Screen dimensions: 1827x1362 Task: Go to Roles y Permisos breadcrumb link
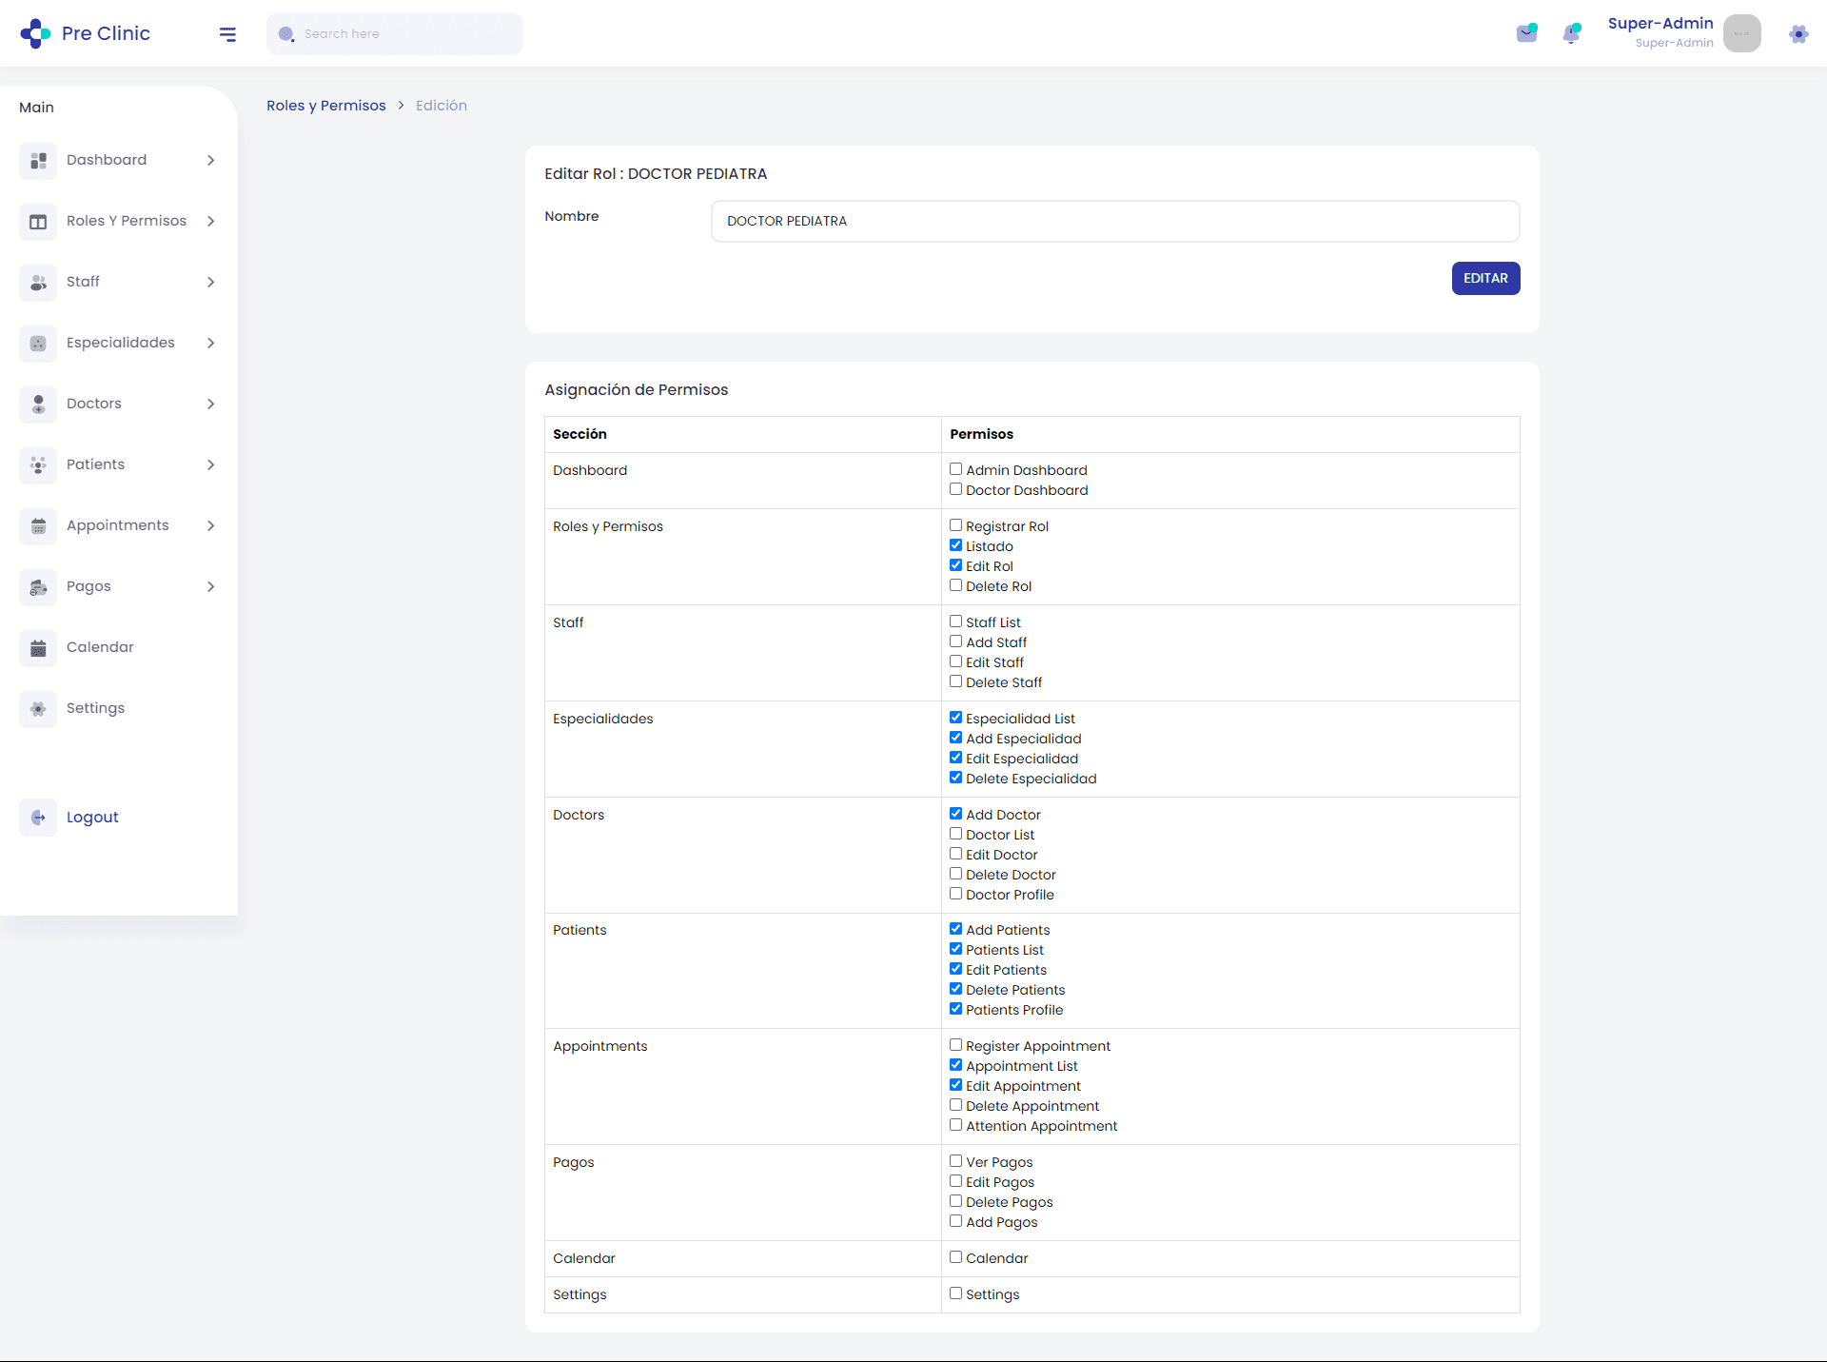(326, 106)
